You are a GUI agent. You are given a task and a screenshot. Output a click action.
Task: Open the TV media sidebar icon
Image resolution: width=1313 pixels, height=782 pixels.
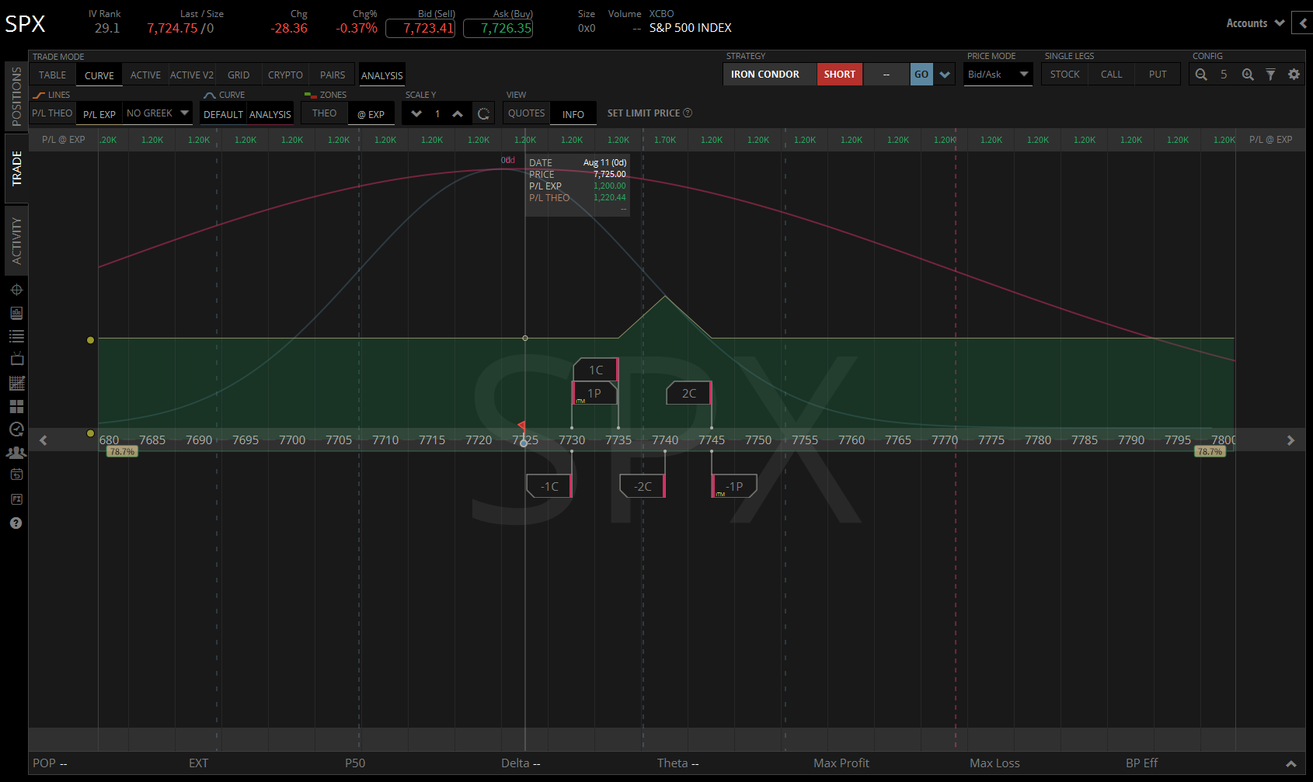tap(16, 360)
